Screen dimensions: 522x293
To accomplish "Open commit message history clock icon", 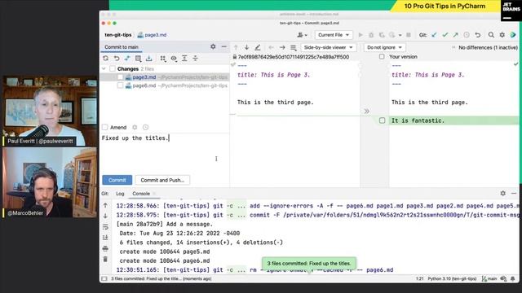I will (x=145, y=127).
